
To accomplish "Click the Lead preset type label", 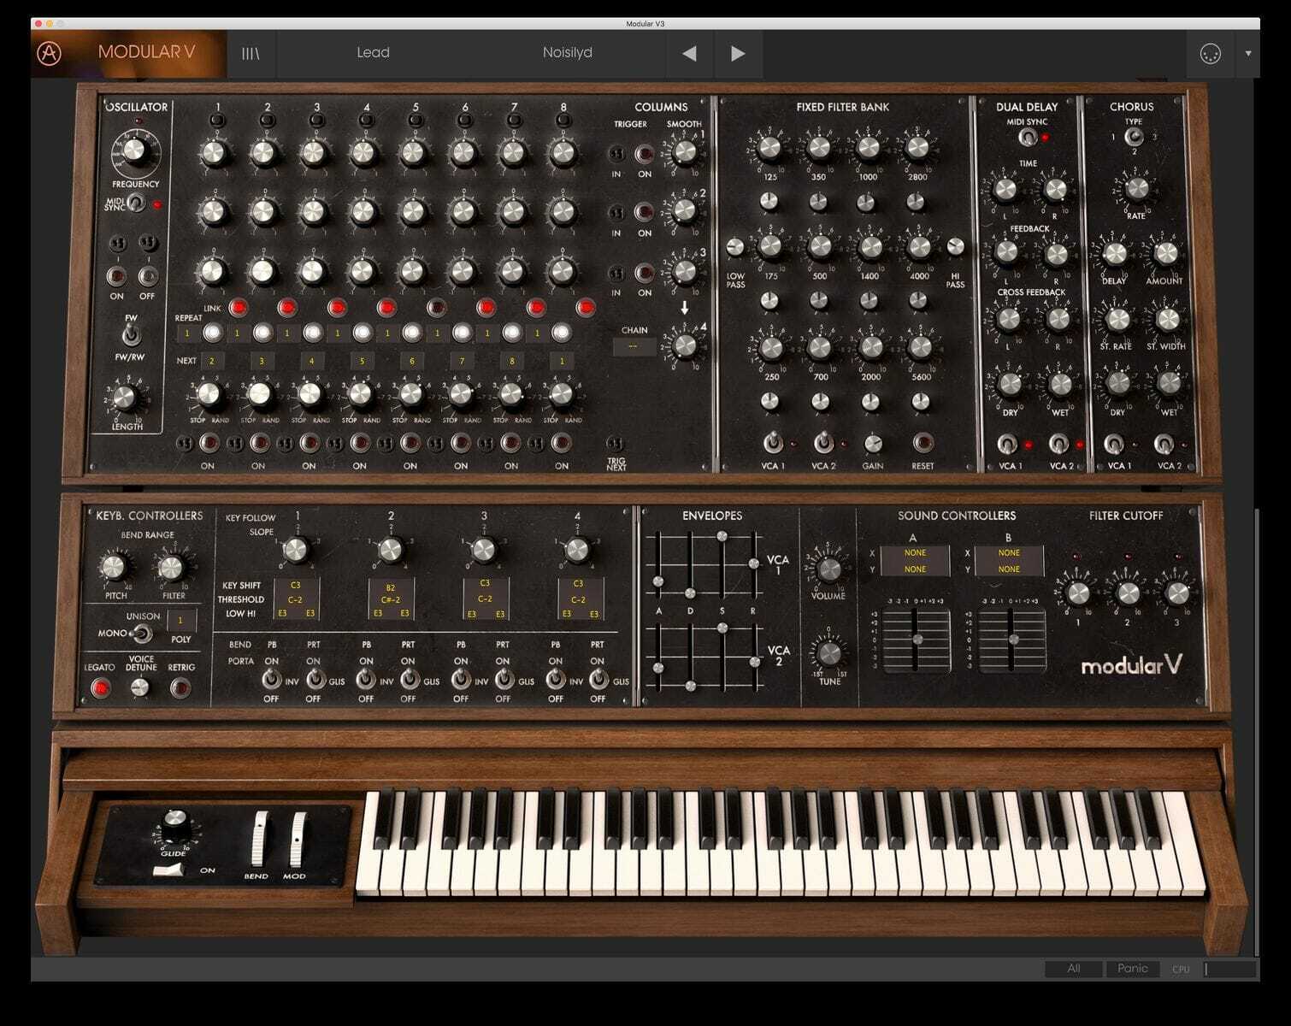I will (371, 52).
